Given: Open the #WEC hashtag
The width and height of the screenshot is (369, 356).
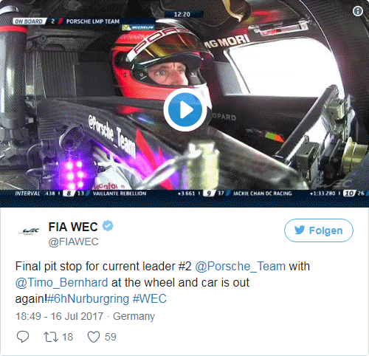Looking at the screenshot, I should click(x=150, y=299).
